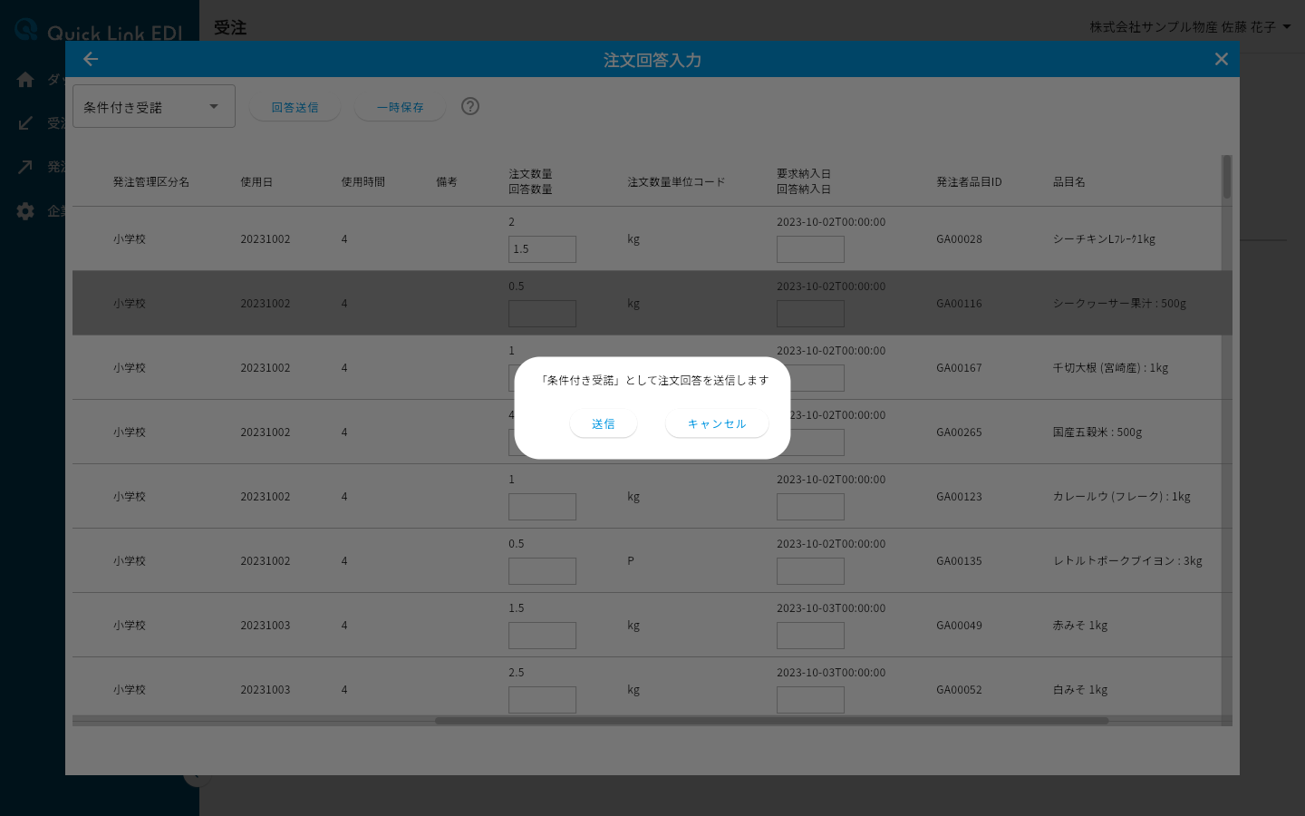
Task: Click item name 国産五穀米 : 500g
Action: (1097, 432)
